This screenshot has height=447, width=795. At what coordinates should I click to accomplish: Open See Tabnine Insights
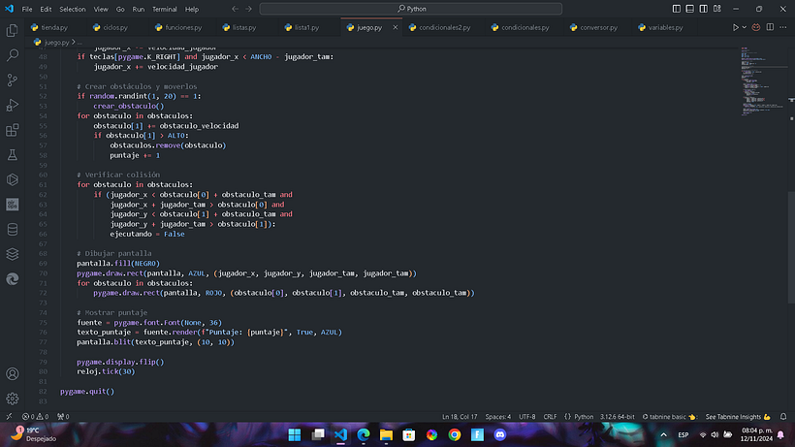[x=738, y=417]
